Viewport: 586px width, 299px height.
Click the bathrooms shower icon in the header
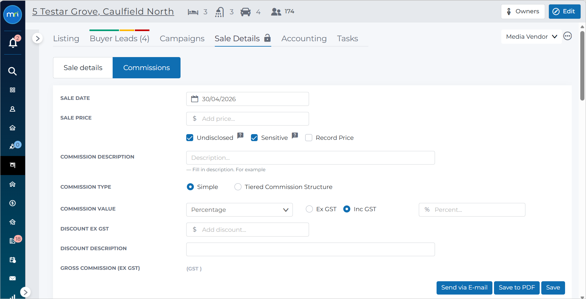click(219, 12)
